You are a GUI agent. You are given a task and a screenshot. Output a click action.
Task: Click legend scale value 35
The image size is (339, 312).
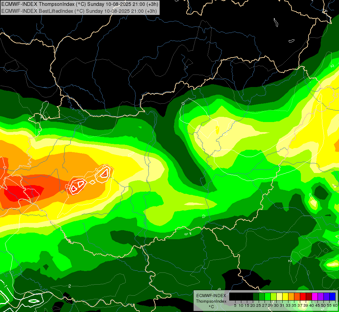point(294,305)
